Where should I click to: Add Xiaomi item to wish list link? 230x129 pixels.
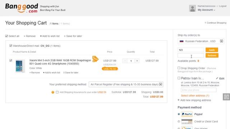click(51, 72)
